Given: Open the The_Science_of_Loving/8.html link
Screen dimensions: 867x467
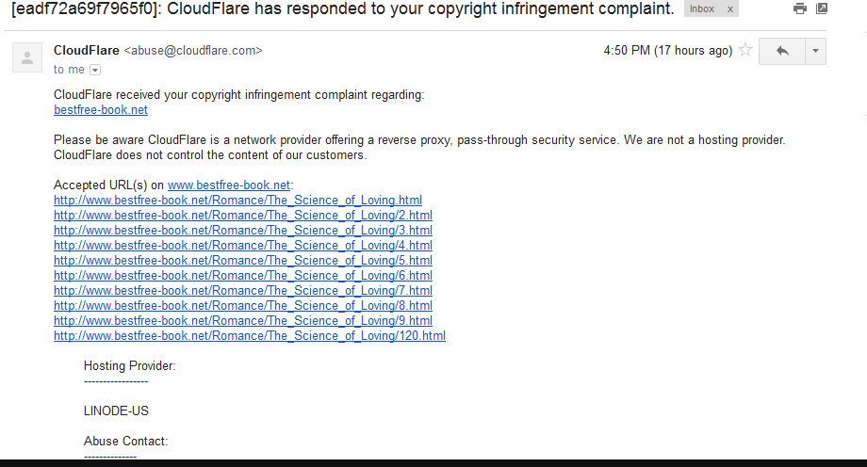Looking at the screenshot, I should pos(243,306).
